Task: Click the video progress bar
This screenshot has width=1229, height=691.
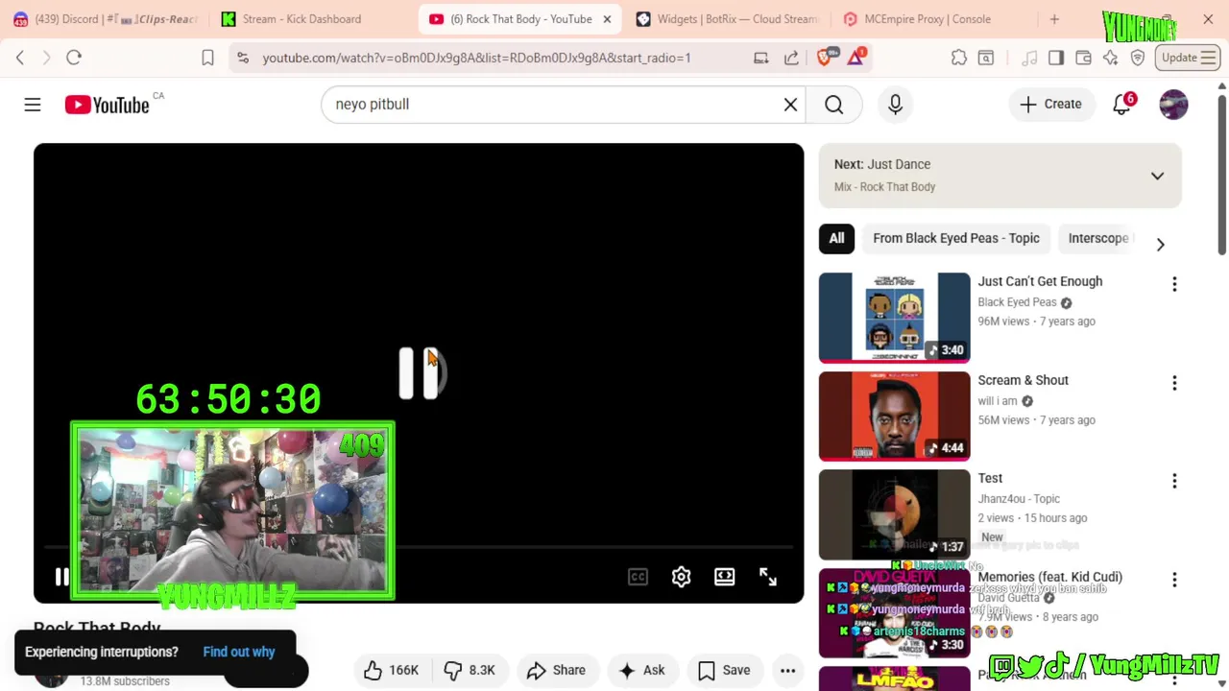Action: [x=419, y=548]
